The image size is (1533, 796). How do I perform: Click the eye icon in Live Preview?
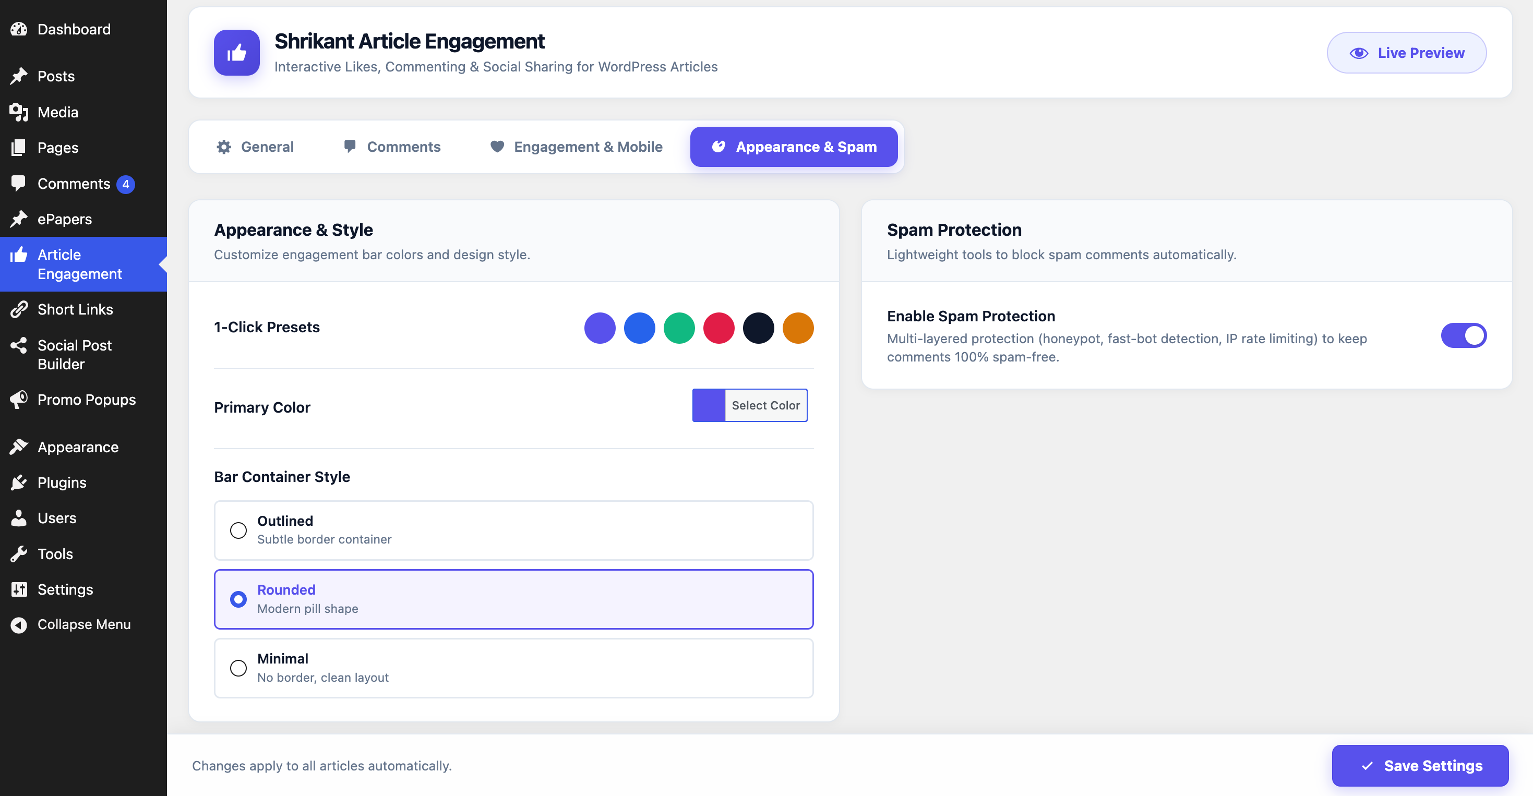point(1359,53)
